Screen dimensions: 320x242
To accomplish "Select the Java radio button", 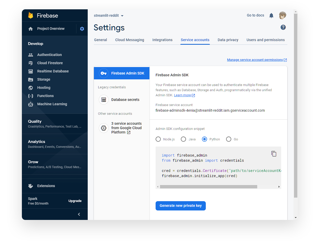I will tap(183, 139).
